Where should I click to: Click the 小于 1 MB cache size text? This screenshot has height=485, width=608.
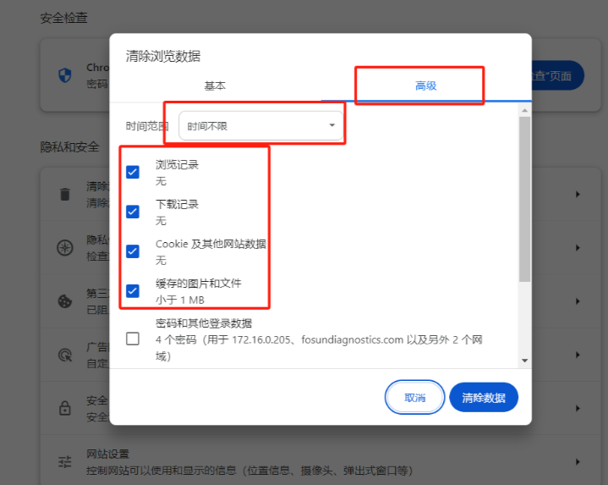point(180,300)
